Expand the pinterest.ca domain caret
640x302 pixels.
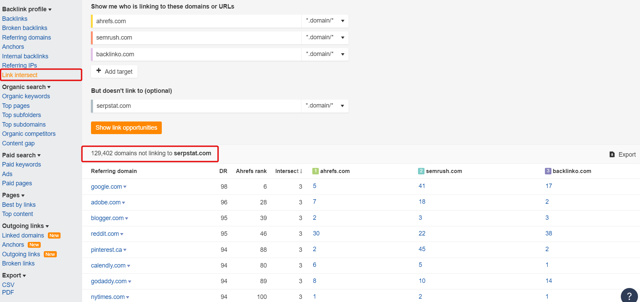pos(125,250)
